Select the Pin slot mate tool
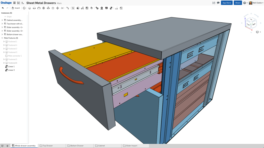The width and height of the screenshot is (264, 148). tap(53, 8)
